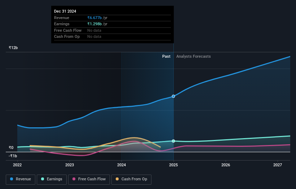Click No data beside Free Cash Flow
This screenshot has height=189, width=296.
pos(94,30)
